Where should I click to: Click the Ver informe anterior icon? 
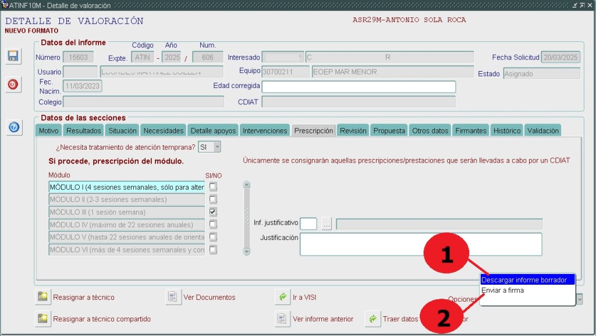coord(282,319)
